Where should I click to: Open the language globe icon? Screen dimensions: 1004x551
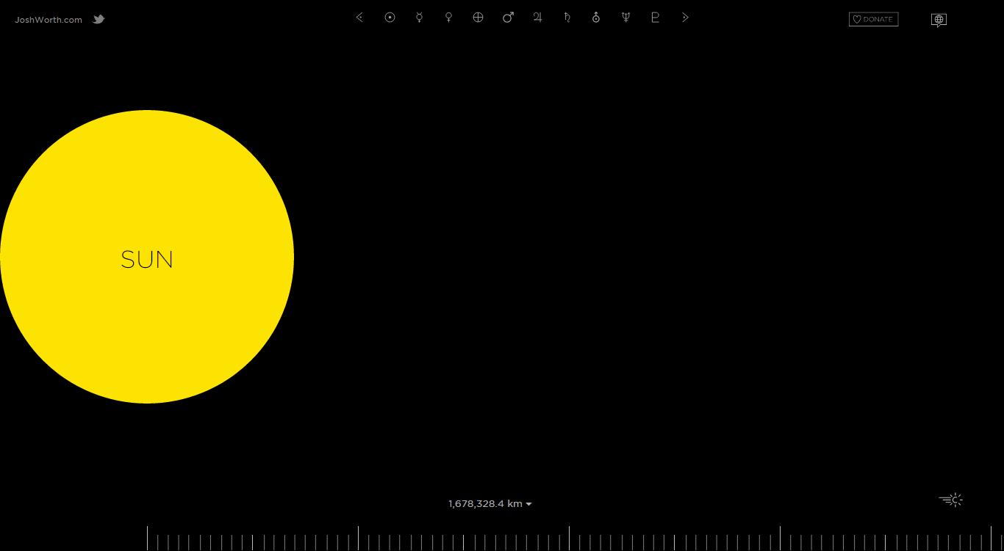pyautogui.click(x=939, y=20)
